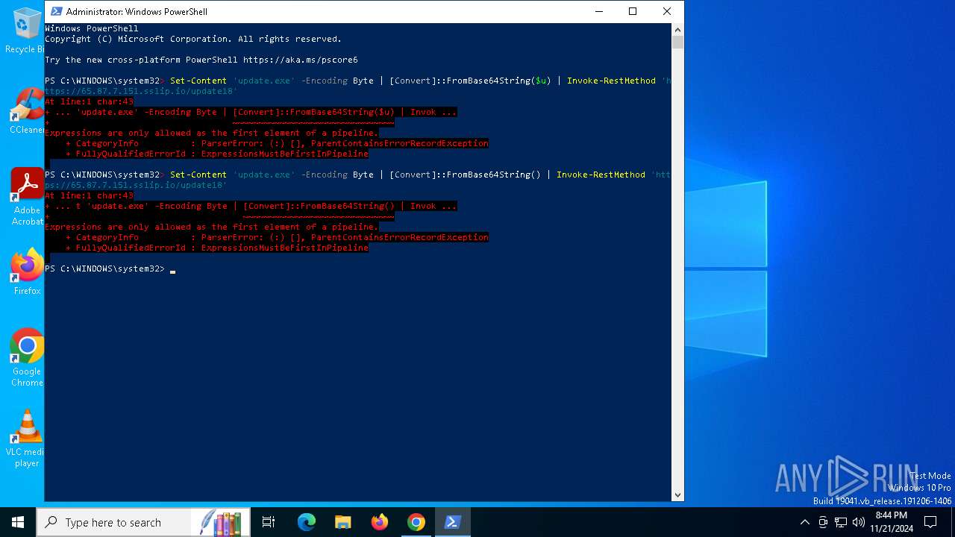Open the Windows Start menu

18,522
